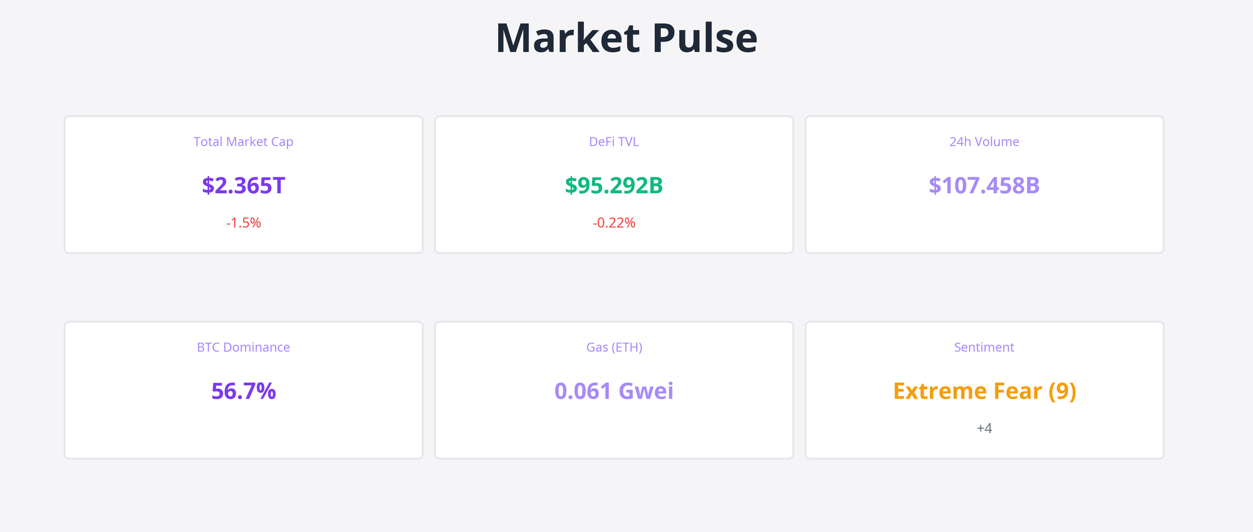Click the Total Market Cap label
This screenshot has width=1253, height=532.
point(243,142)
